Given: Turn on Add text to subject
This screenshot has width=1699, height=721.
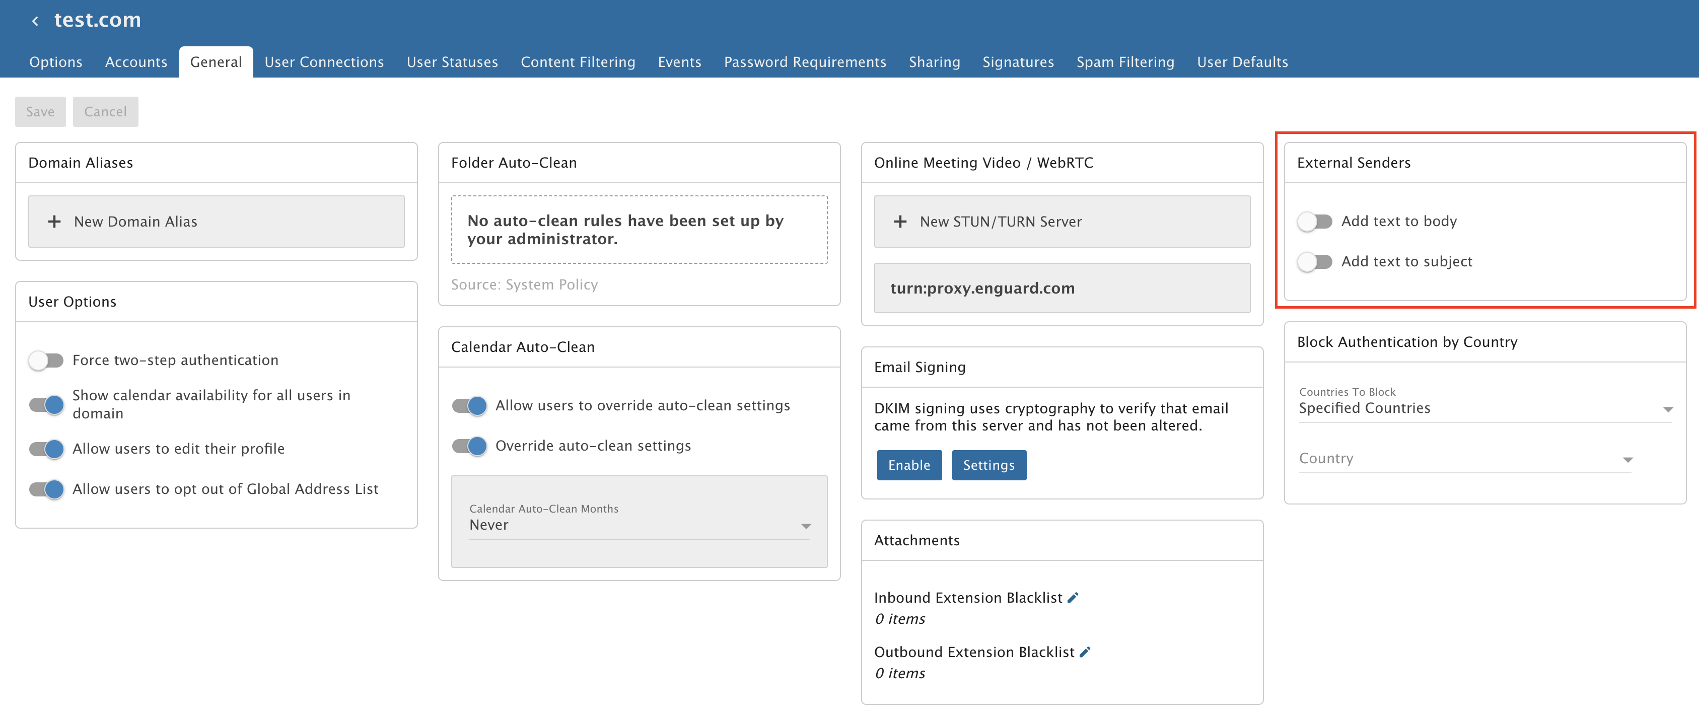Looking at the screenshot, I should coord(1314,262).
